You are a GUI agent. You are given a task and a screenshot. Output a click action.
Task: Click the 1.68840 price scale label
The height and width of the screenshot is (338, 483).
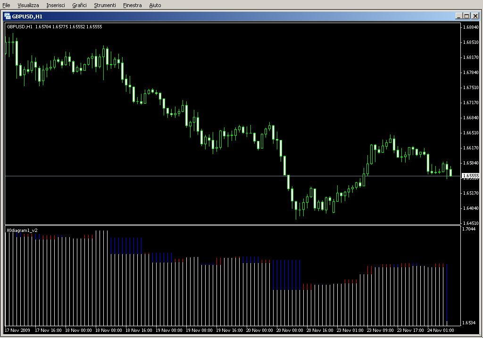coord(471,27)
